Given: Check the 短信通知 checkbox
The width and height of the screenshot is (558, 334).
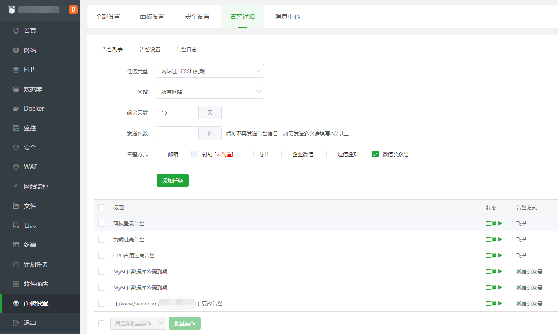Looking at the screenshot, I should [x=330, y=154].
